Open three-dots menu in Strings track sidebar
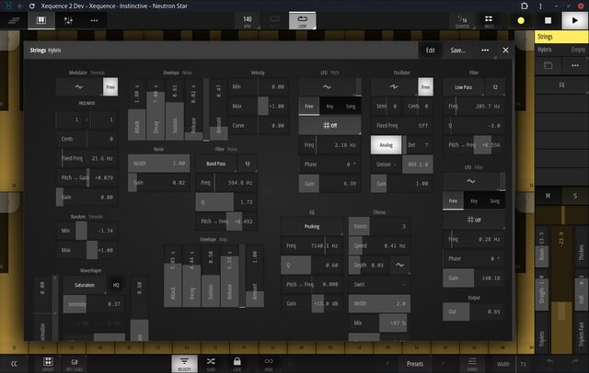The image size is (589, 373). tap(575, 65)
